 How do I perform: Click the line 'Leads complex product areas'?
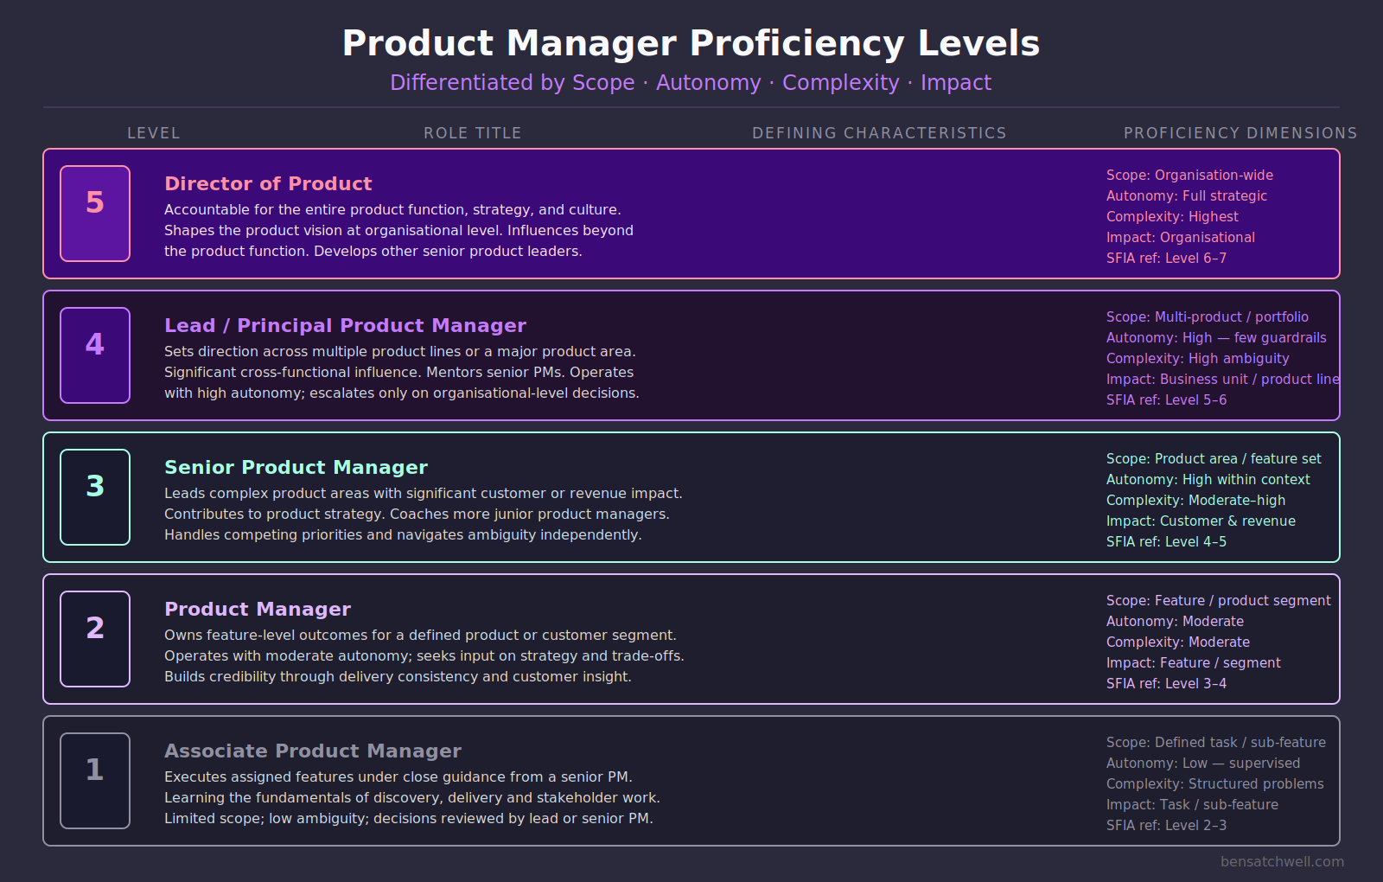424,494
